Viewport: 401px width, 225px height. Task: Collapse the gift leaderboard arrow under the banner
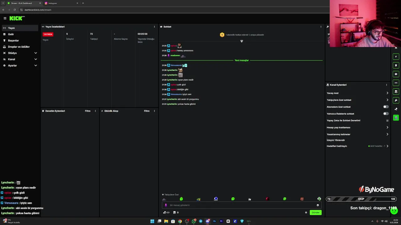[x=242, y=41]
